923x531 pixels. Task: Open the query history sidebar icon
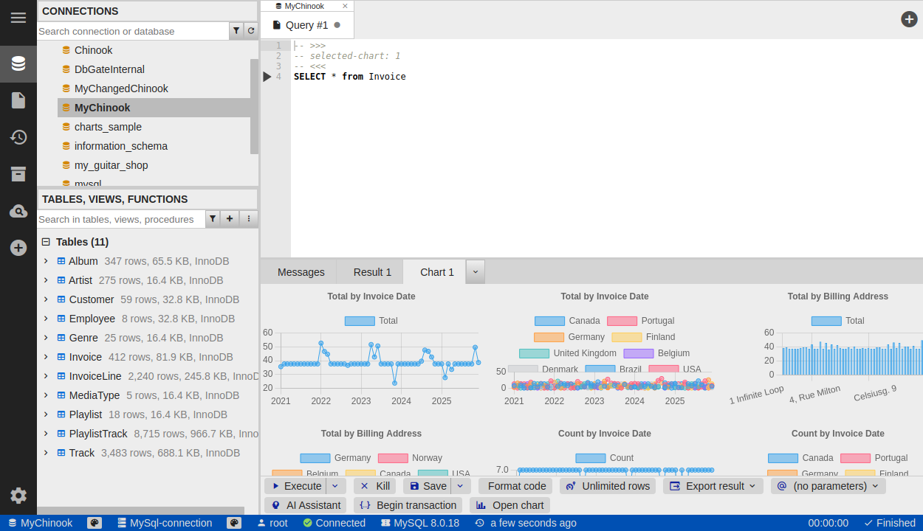point(18,137)
